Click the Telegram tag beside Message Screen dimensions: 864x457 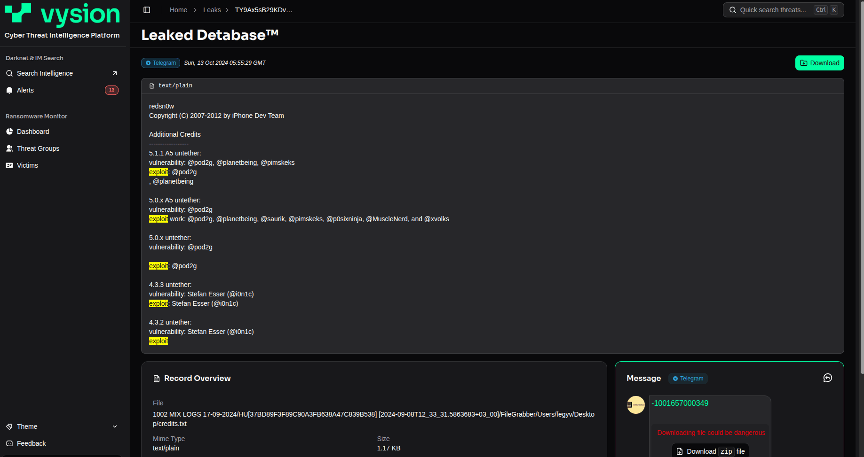click(x=688, y=379)
